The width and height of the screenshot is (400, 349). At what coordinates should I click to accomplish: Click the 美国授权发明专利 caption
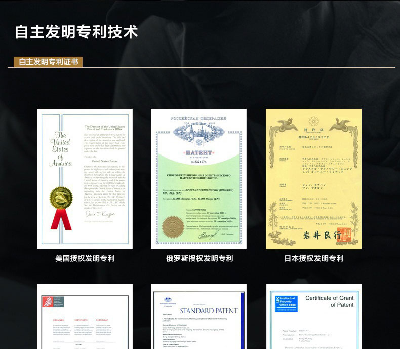85,258
